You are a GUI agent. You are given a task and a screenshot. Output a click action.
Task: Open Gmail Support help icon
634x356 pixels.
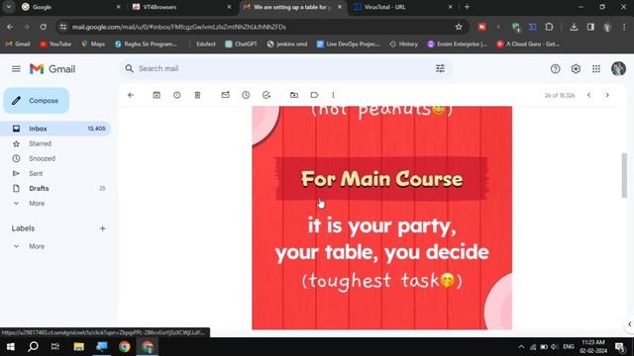click(555, 69)
